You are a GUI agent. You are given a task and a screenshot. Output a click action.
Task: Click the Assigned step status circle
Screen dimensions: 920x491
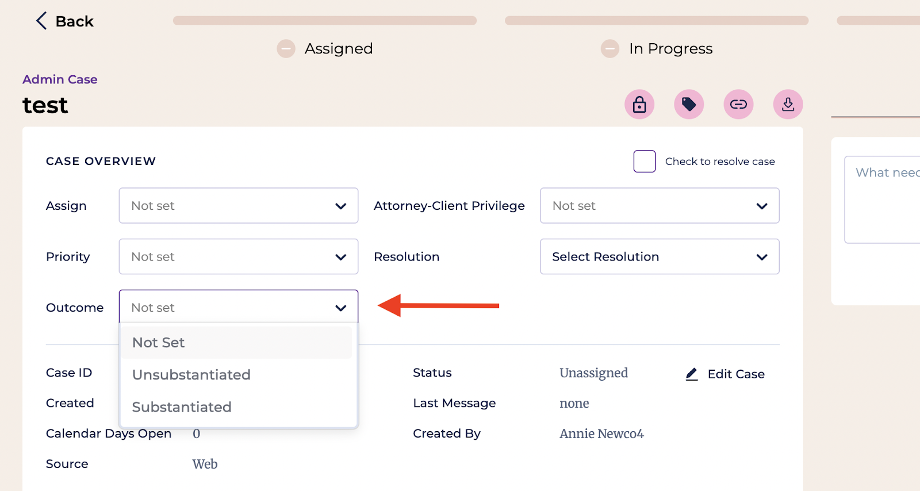coord(286,49)
